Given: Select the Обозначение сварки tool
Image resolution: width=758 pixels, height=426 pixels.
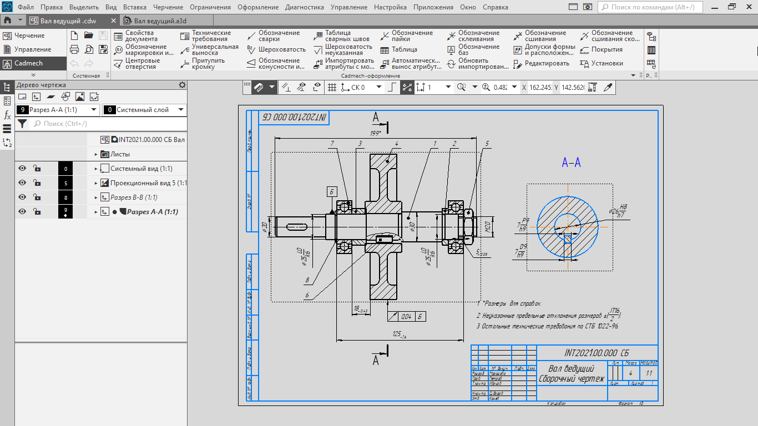Looking at the screenshot, I should coord(273,35).
